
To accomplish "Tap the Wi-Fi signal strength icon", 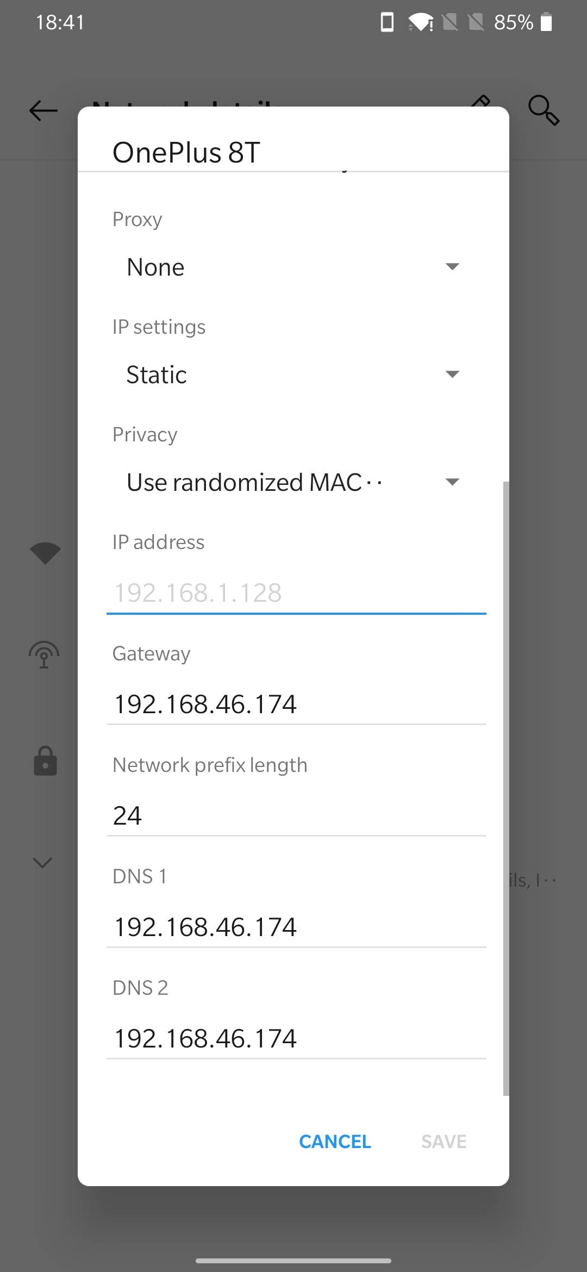I will click(x=45, y=553).
